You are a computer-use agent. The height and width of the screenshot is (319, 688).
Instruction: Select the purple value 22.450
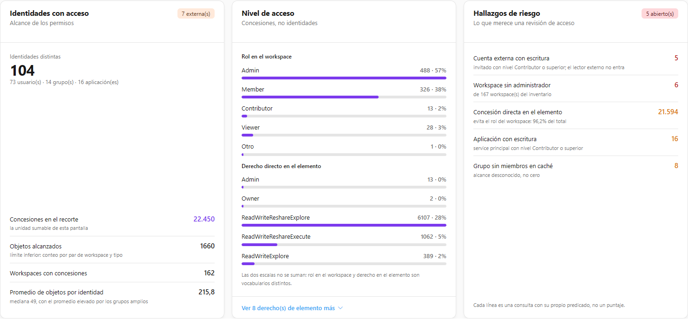pyautogui.click(x=204, y=219)
